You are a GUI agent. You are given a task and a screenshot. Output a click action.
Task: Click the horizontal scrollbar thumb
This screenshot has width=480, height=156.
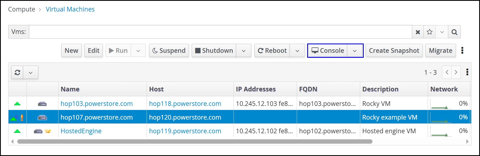point(195,141)
